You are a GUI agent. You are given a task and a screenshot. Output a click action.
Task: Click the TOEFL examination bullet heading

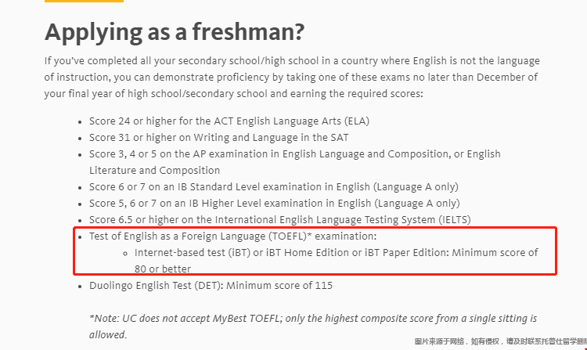click(x=233, y=236)
